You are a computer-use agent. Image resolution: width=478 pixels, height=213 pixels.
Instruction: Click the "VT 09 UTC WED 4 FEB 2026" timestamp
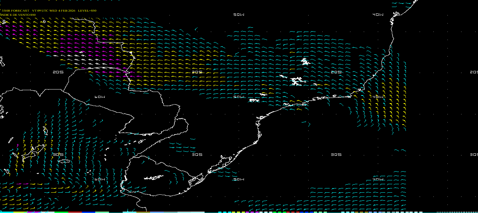point(54,11)
